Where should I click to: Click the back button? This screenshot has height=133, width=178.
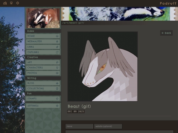pos(166,33)
